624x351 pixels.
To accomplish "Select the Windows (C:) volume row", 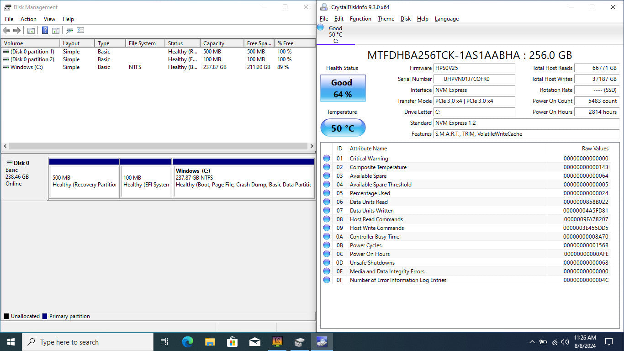I will (27, 67).
